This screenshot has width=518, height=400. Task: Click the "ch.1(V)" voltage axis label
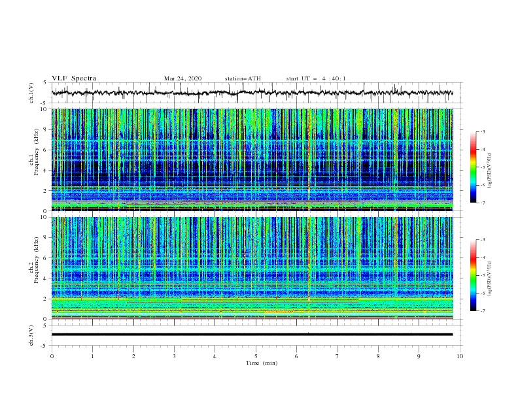31,93
